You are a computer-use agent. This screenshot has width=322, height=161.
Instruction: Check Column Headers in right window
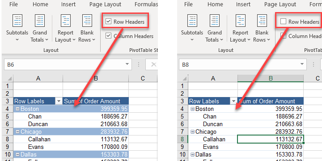coord(283,36)
